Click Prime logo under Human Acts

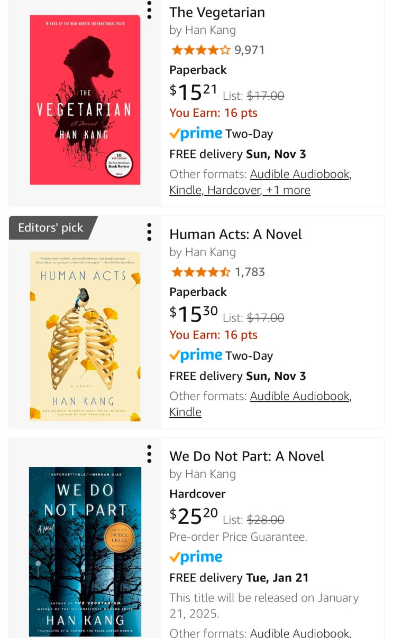[196, 355]
